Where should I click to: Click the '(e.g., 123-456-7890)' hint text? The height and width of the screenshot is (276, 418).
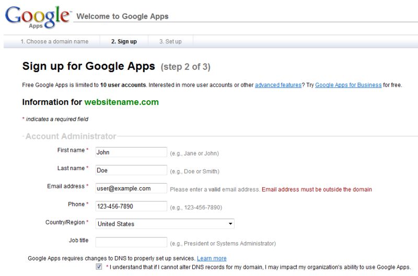pos(196,208)
